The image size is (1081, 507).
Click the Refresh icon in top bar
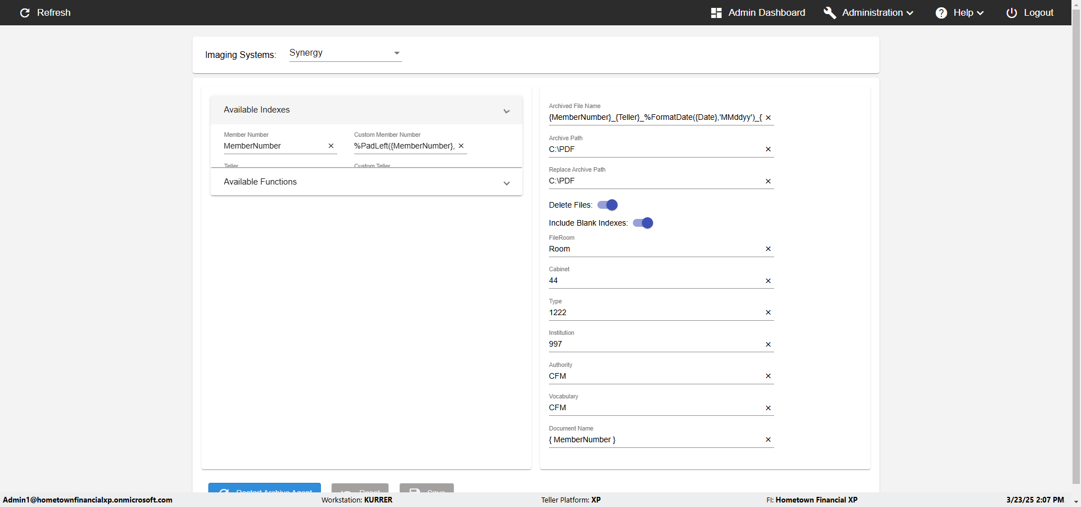tap(25, 13)
